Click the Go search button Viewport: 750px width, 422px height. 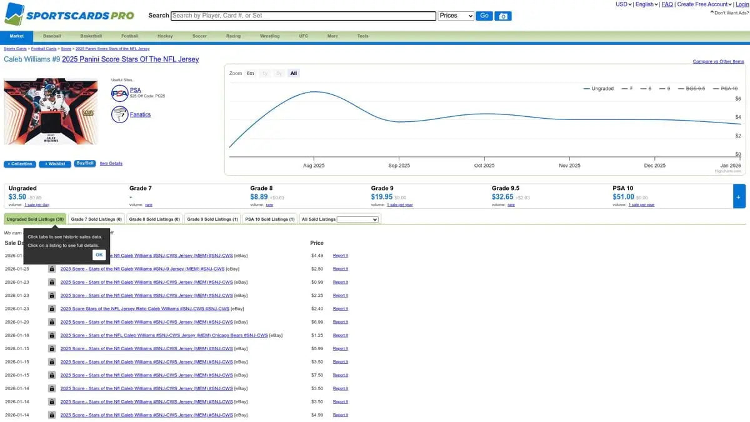[x=484, y=16]
